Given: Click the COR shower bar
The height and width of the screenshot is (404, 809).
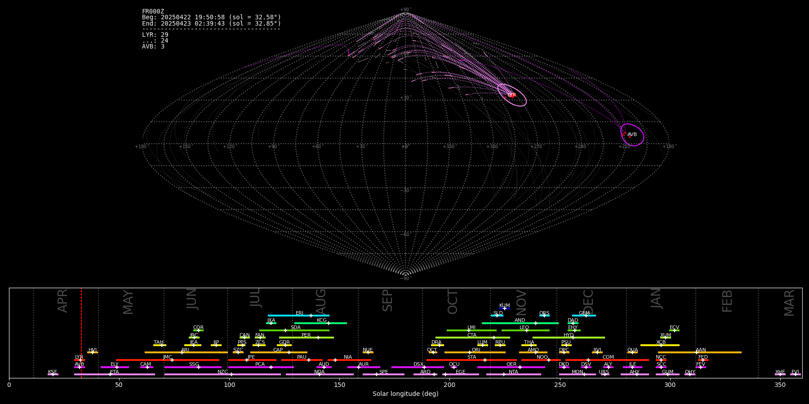Looking at the screenshot, I should (x=198, y=330).
